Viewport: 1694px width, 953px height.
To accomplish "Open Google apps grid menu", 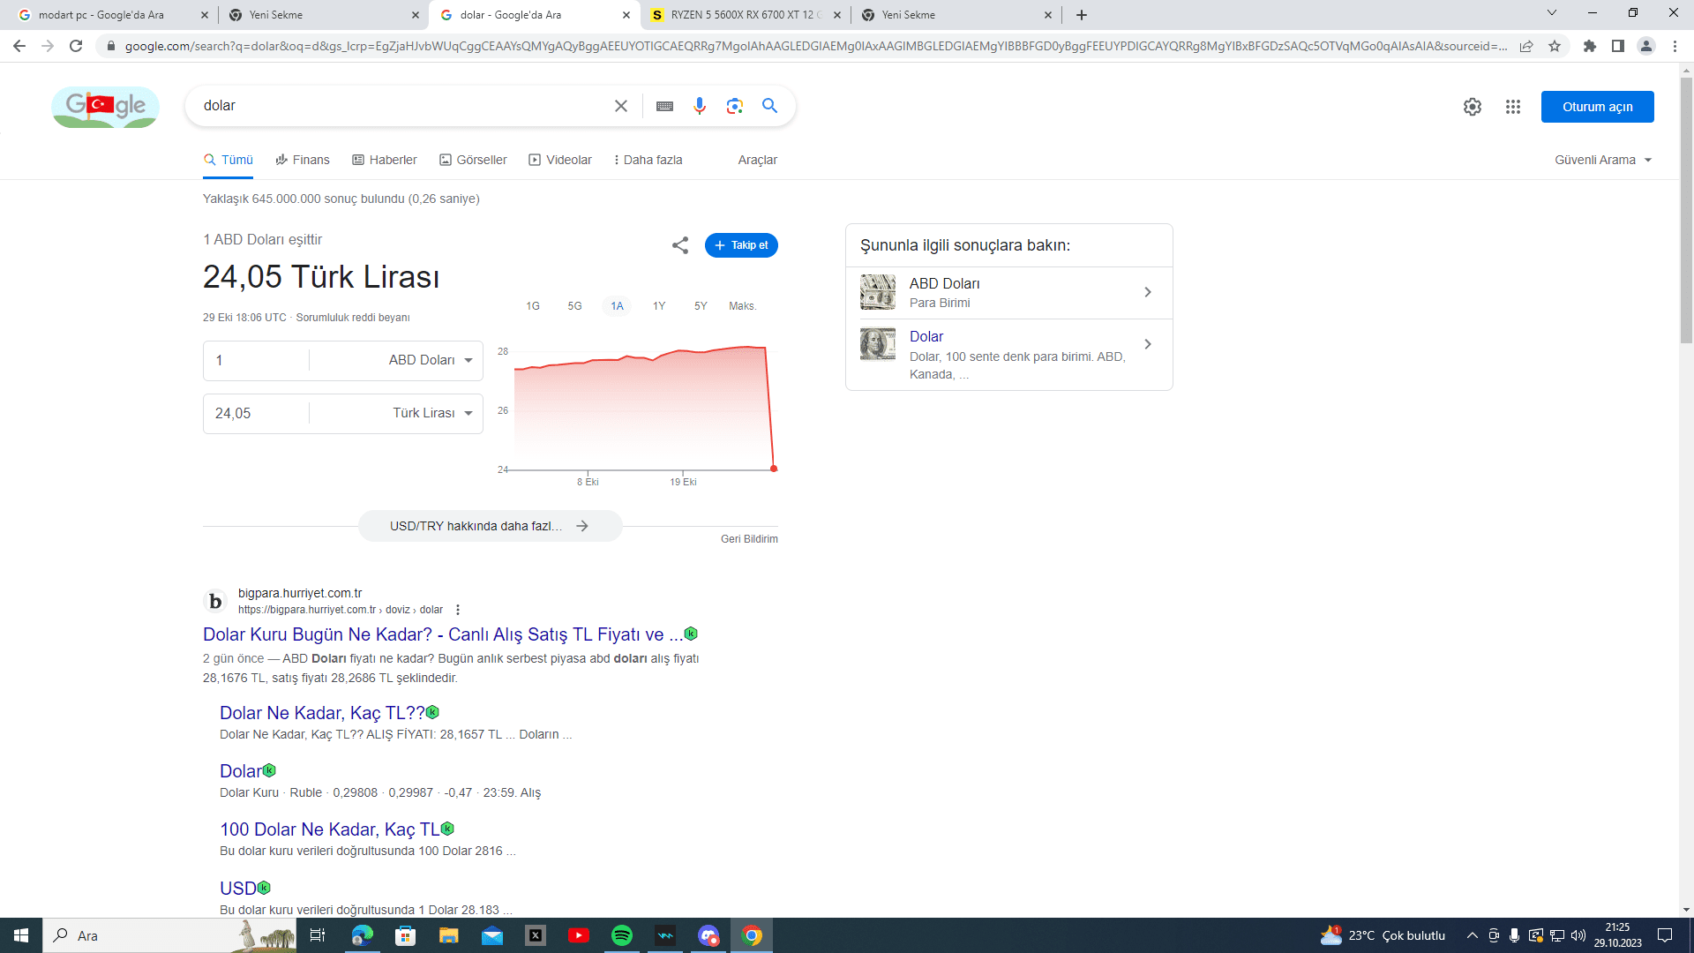I will [x=1513, y=107].
